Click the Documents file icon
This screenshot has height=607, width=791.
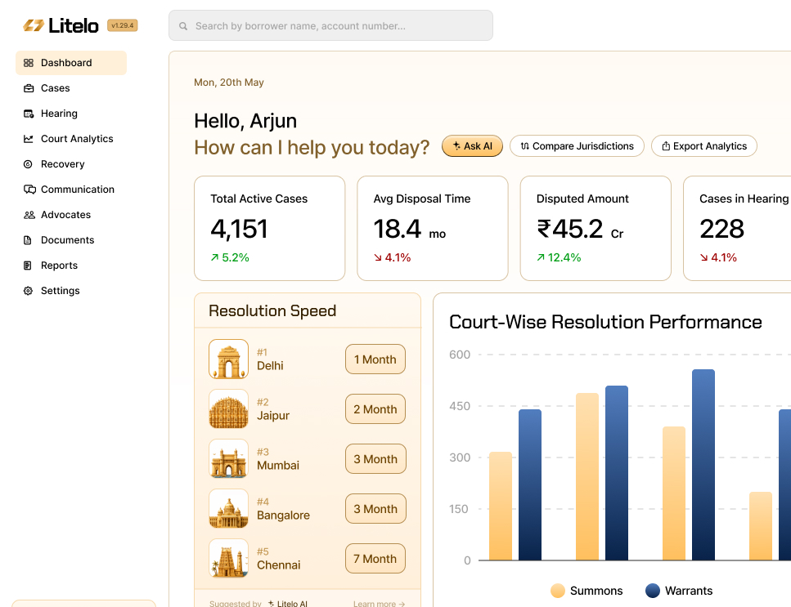28,240
